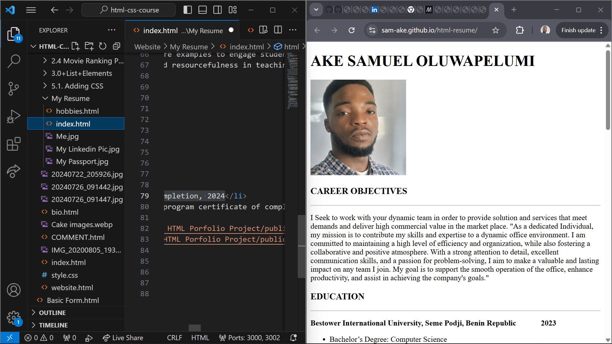612x344 pixels.
Task: Click the Finish update button in Chrome
Action: tap(578, 30)
